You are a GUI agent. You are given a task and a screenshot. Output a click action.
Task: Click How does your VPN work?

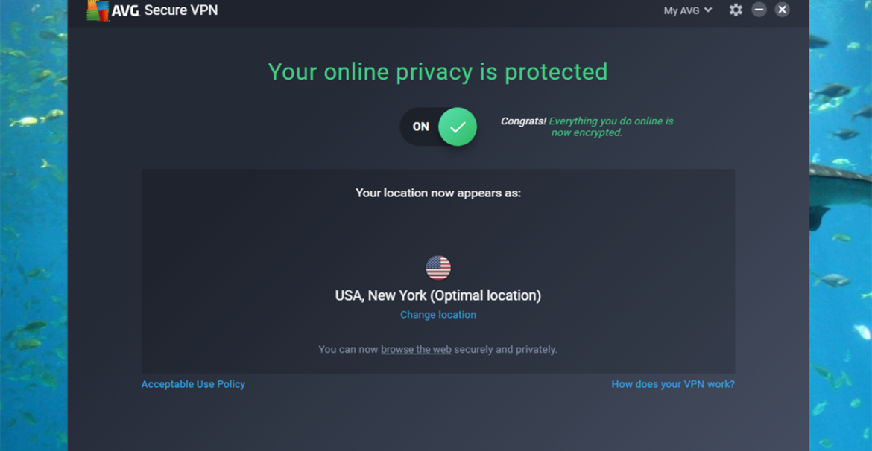pos(673,384)
